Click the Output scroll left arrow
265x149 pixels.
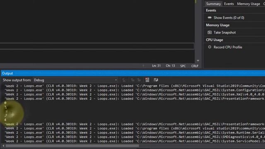pyautogui.click(x=3, y=145)
